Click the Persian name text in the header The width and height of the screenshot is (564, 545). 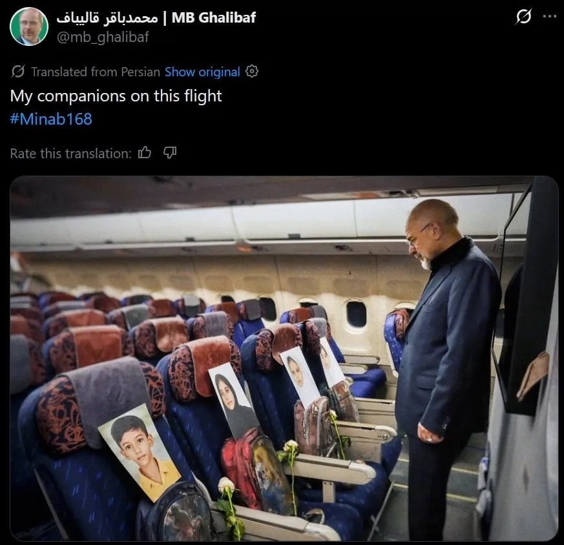click(107, 17)
